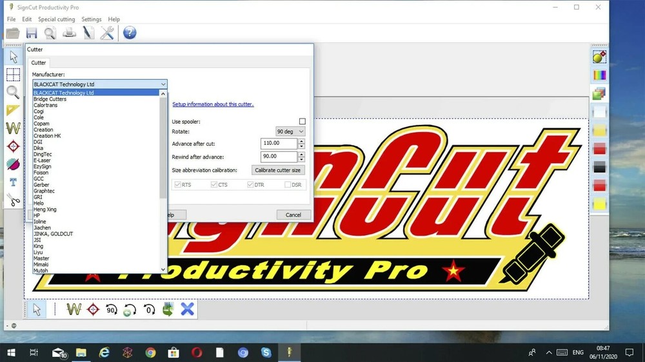
Task: Enable the Use spooler checkbox
Action: (303, 121)
